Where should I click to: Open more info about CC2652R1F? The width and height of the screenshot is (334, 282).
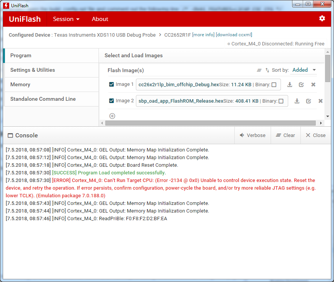click(x=203, y=35)
